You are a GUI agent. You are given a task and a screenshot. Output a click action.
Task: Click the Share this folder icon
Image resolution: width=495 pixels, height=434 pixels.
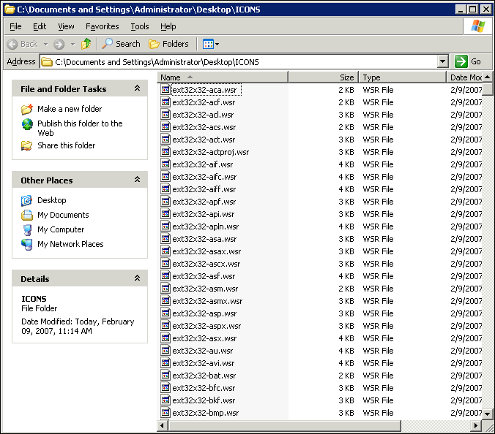point(27,146)
